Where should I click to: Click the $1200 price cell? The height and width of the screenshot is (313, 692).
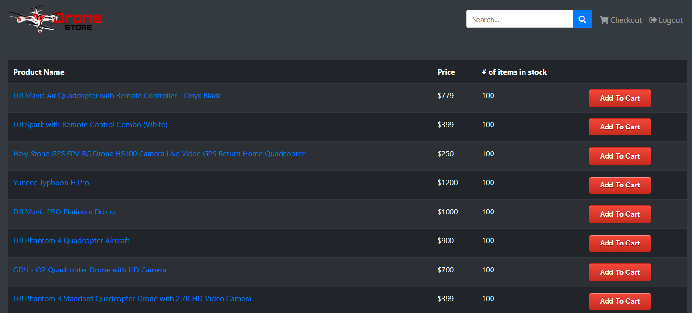click(448, 183)
